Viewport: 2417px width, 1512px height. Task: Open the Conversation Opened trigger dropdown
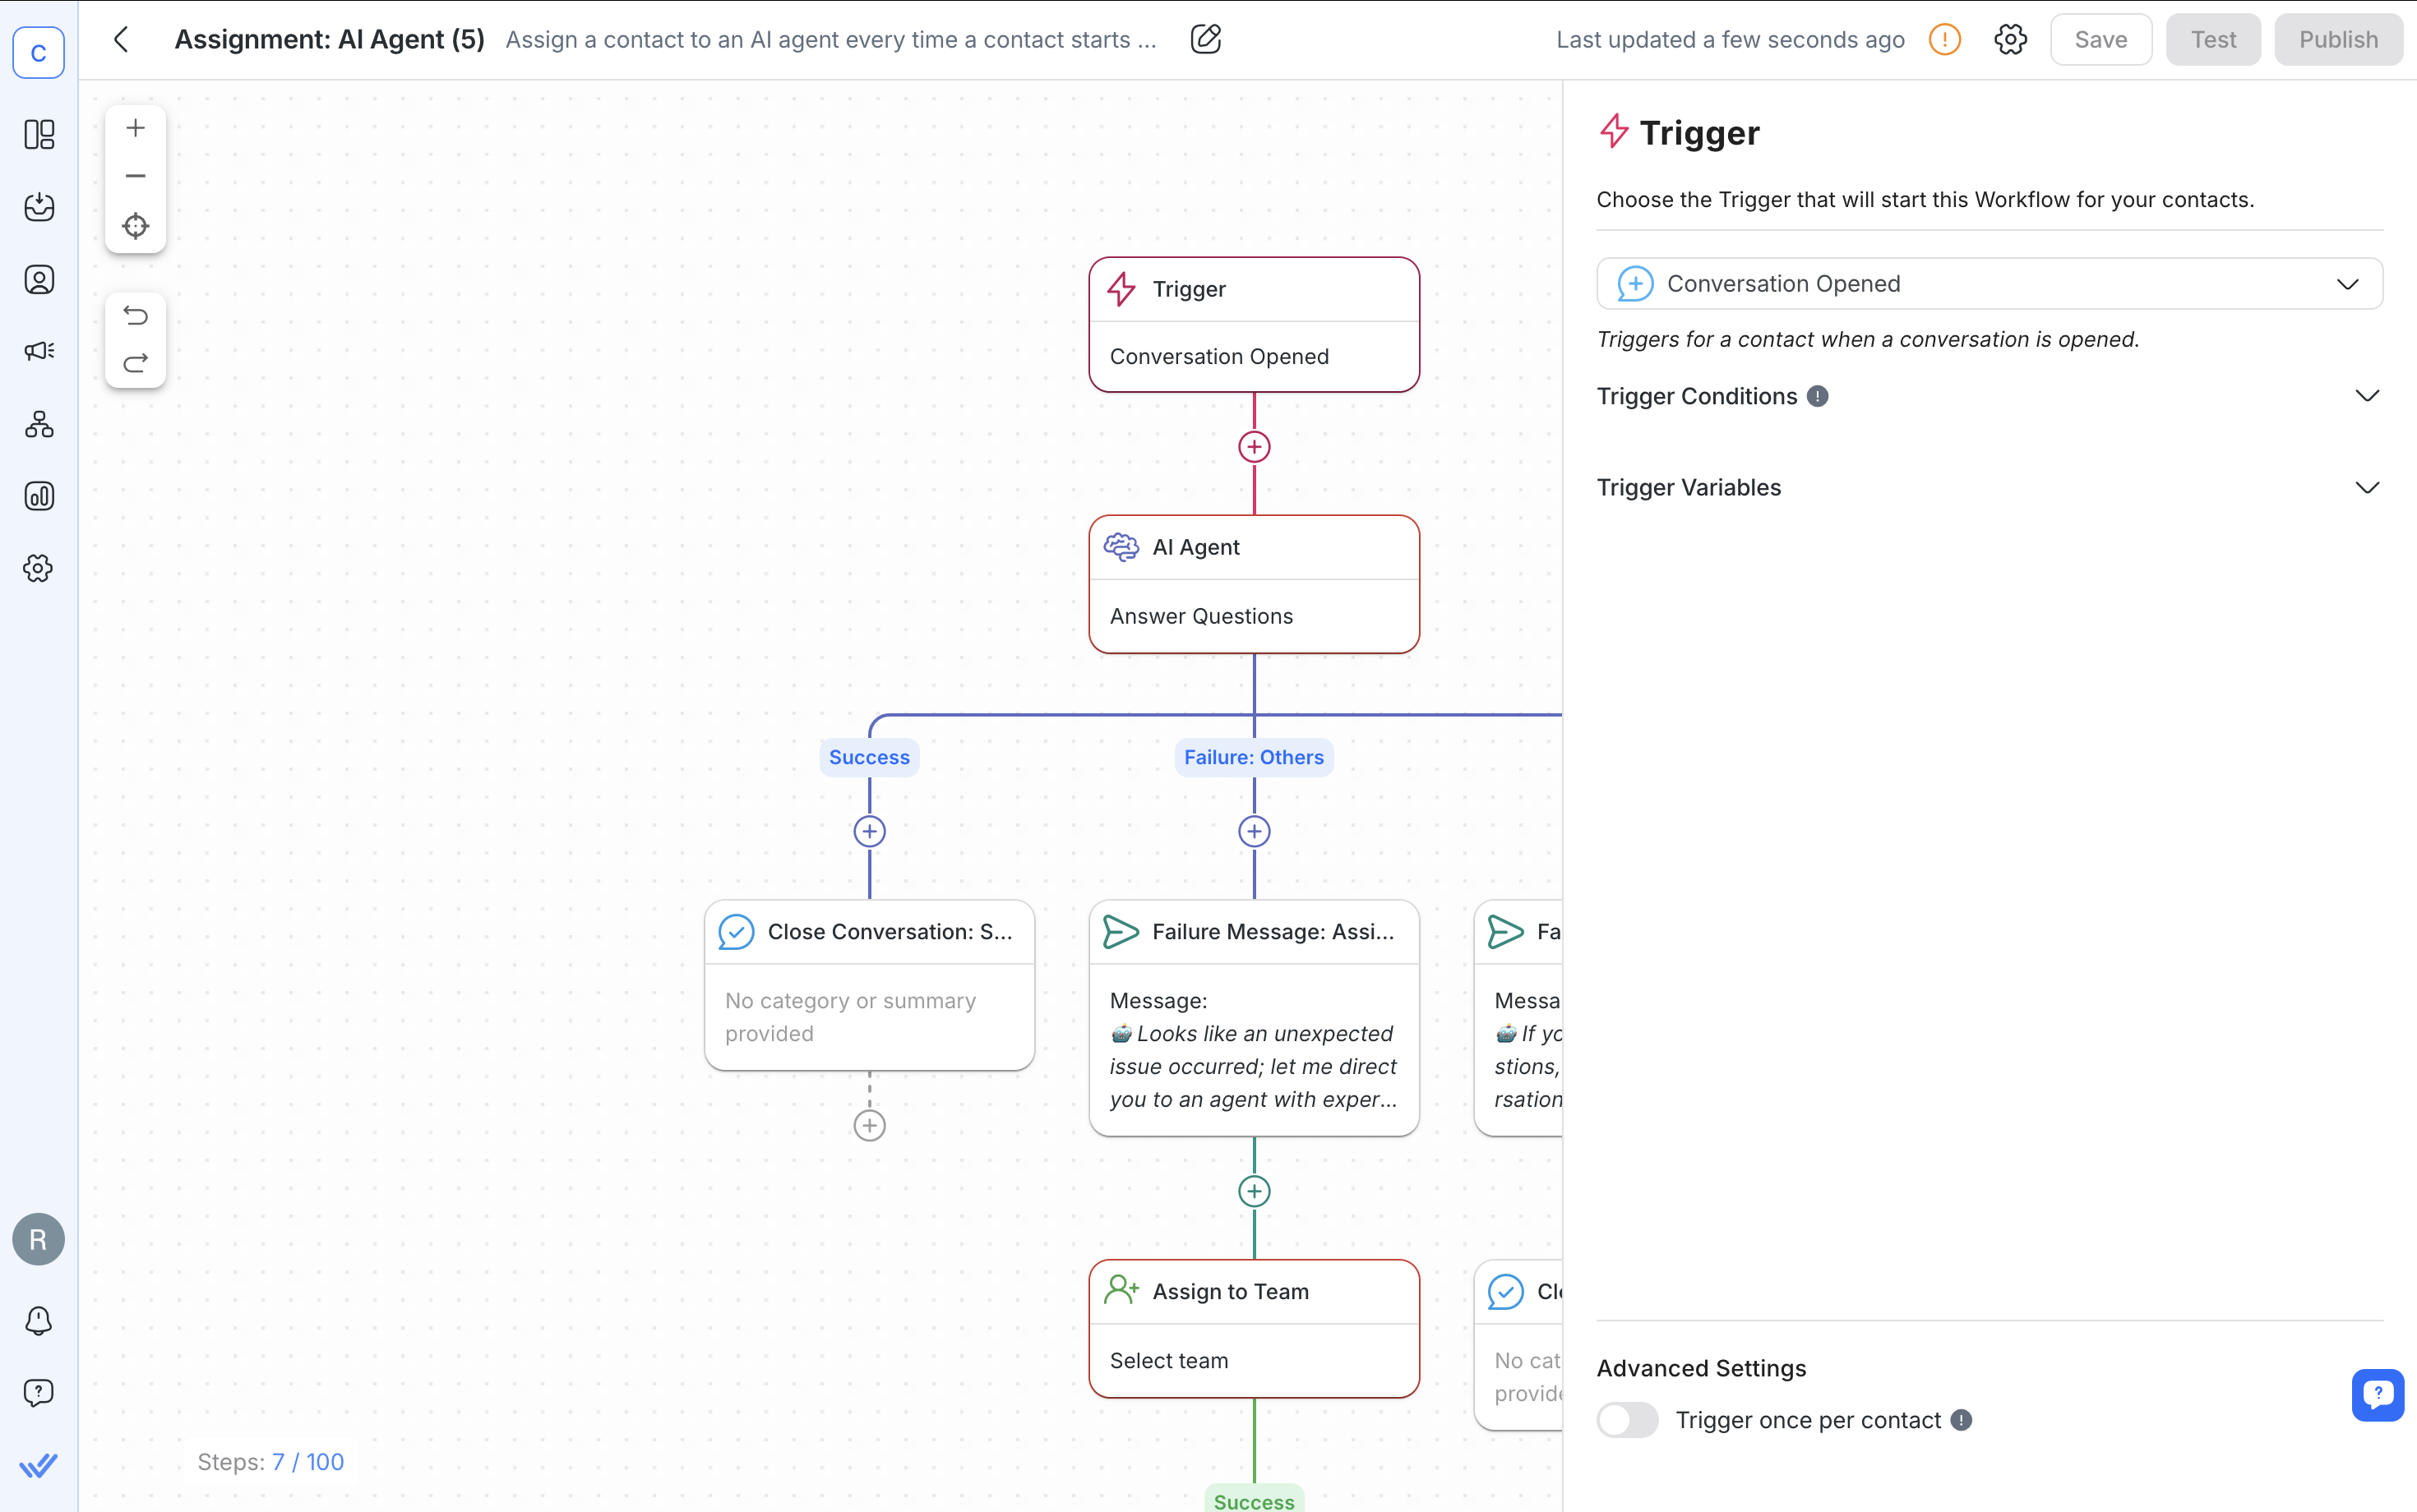(2347, 283)
